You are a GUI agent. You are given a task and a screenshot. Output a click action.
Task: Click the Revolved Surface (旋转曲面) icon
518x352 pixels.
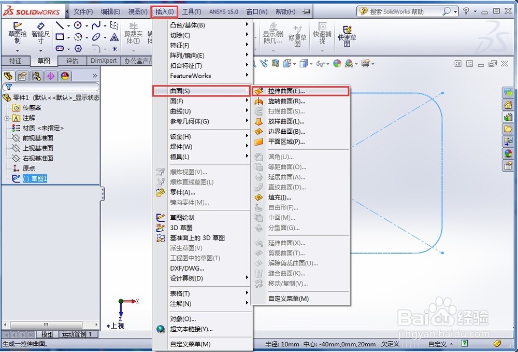click(x=258, y=102)
